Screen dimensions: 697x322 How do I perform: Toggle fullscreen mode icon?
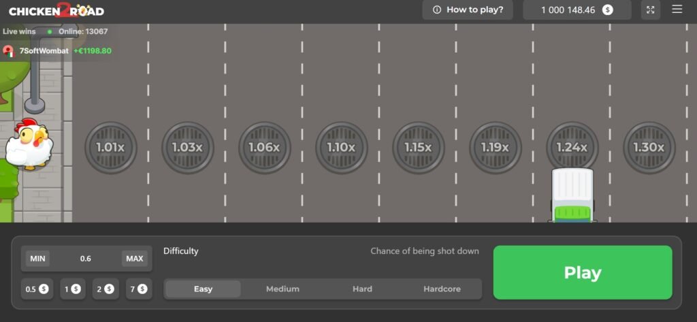click(651, 10)
